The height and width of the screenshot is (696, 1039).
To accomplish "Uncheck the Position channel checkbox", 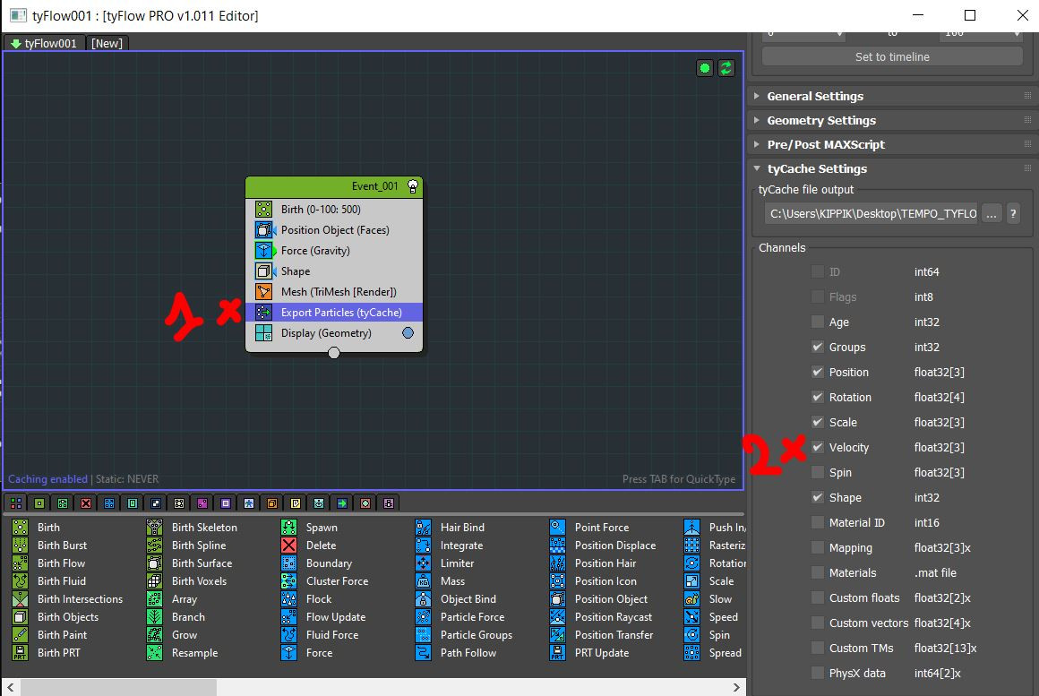I will (x=818, y=372).
